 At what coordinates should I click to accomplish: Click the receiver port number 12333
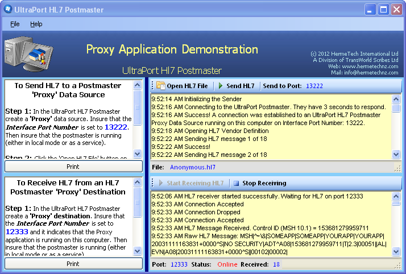tap(179, 264)
